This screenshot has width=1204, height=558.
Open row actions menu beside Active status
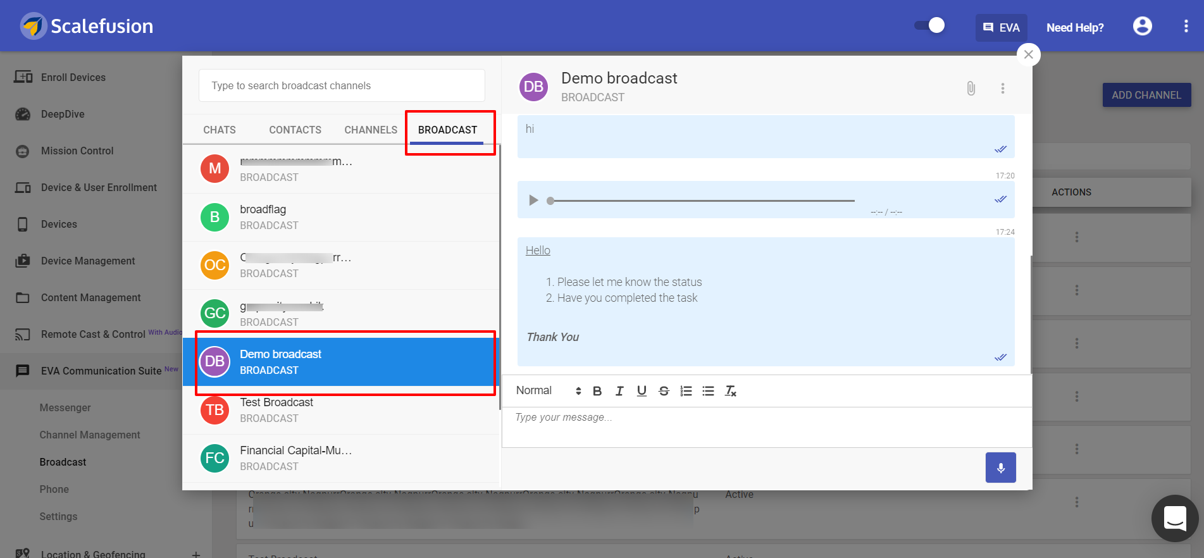point(1076,502)
